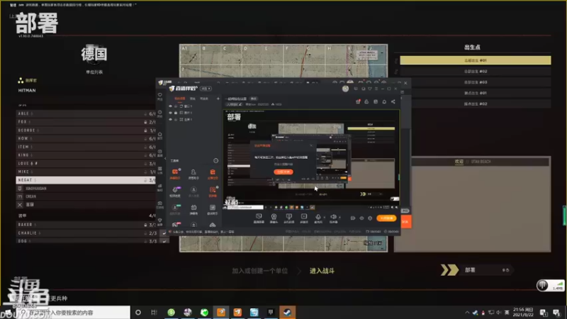Image resolution: width=567 pixels, height=319 pixels.
Task: Toggle eye visibility of first source in streaming app
Action: [170, 106]
